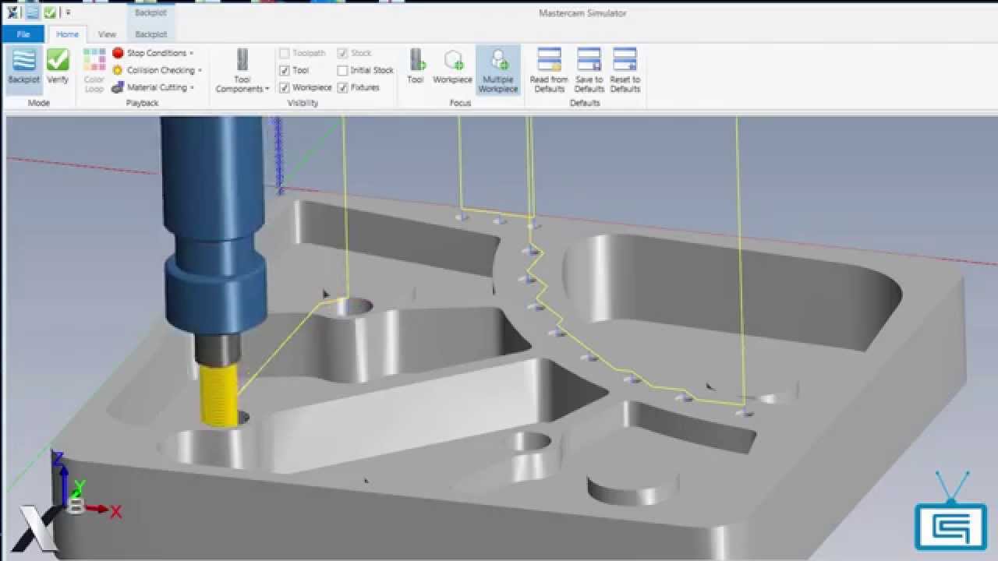Image resolution: width=998 pixels, height=561 pixels.
Task: Open quick access toolbar customize arrow
Action: point(69,13)
